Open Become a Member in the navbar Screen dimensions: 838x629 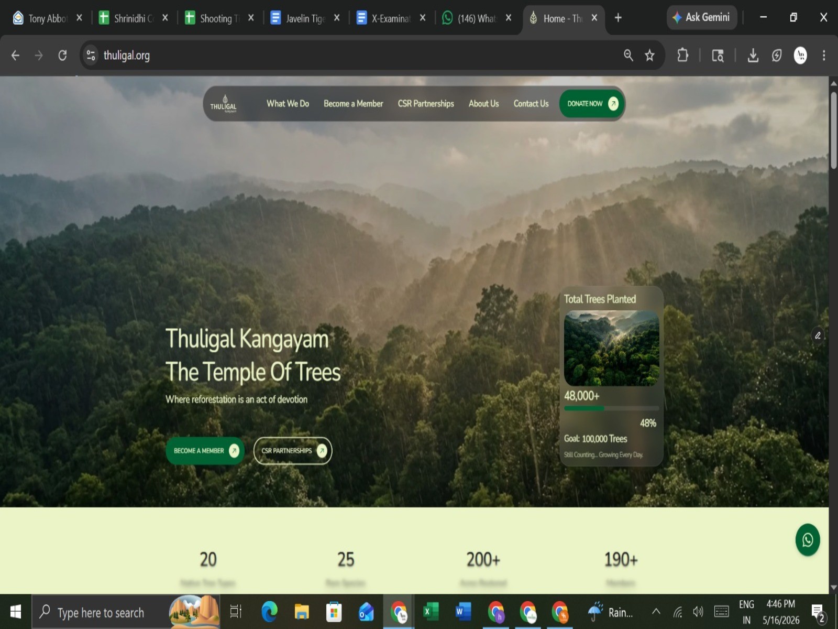[x=354, y=104]
